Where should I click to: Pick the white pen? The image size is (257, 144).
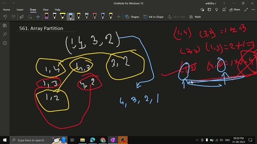click(x=55, y=16)
